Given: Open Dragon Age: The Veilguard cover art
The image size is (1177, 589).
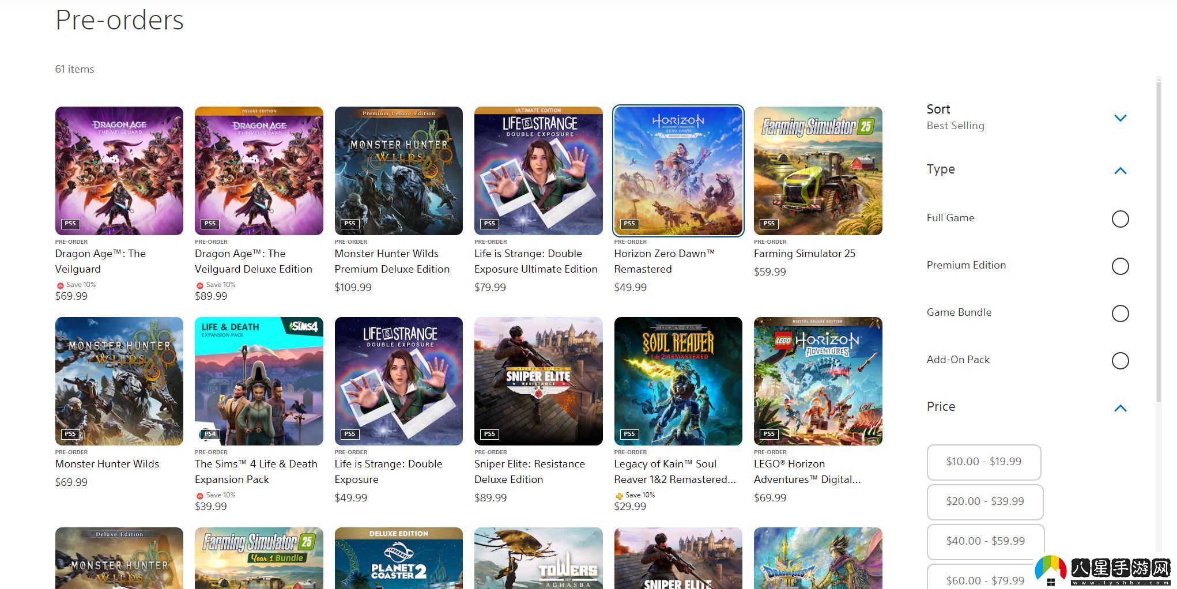Looking at the screenshot, I should coord(119,171).
